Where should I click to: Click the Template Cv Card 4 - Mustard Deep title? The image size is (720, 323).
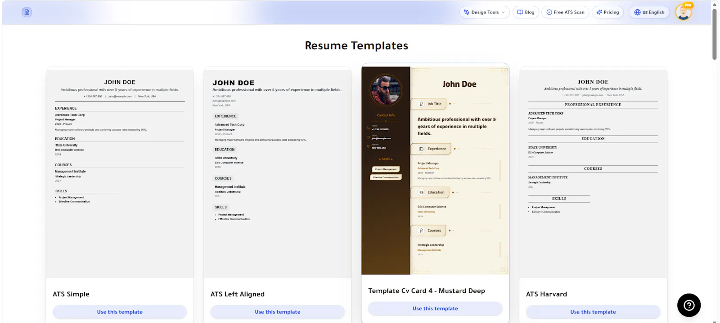[427, 291]
